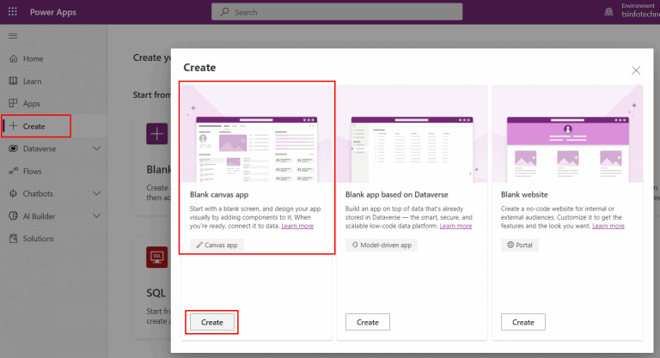Click the environment icon in header
The height and width of the screenshot is (358, 660).
pyautogui.click(x=608, y=12)
